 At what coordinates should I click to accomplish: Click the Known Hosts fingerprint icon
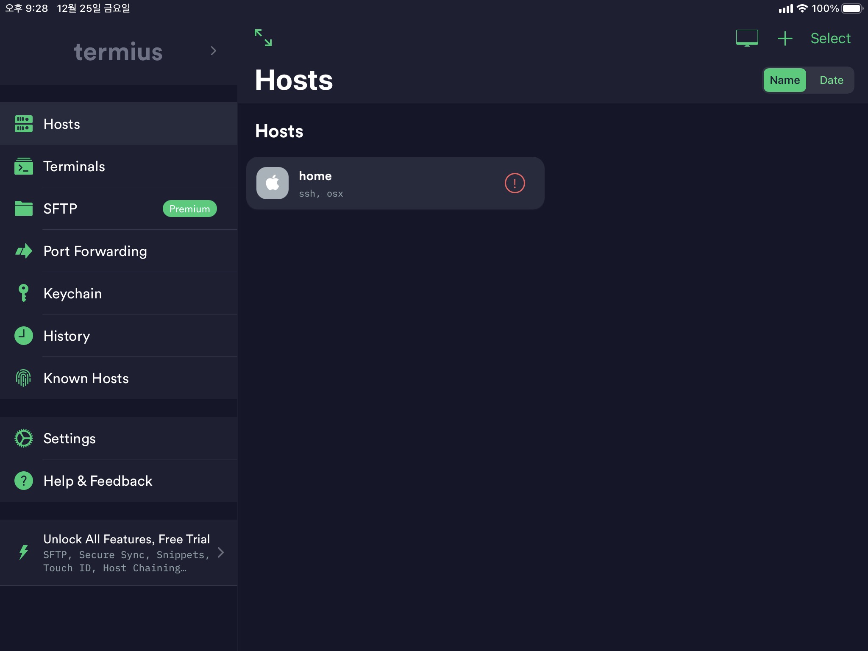click(x=24, y=378)
